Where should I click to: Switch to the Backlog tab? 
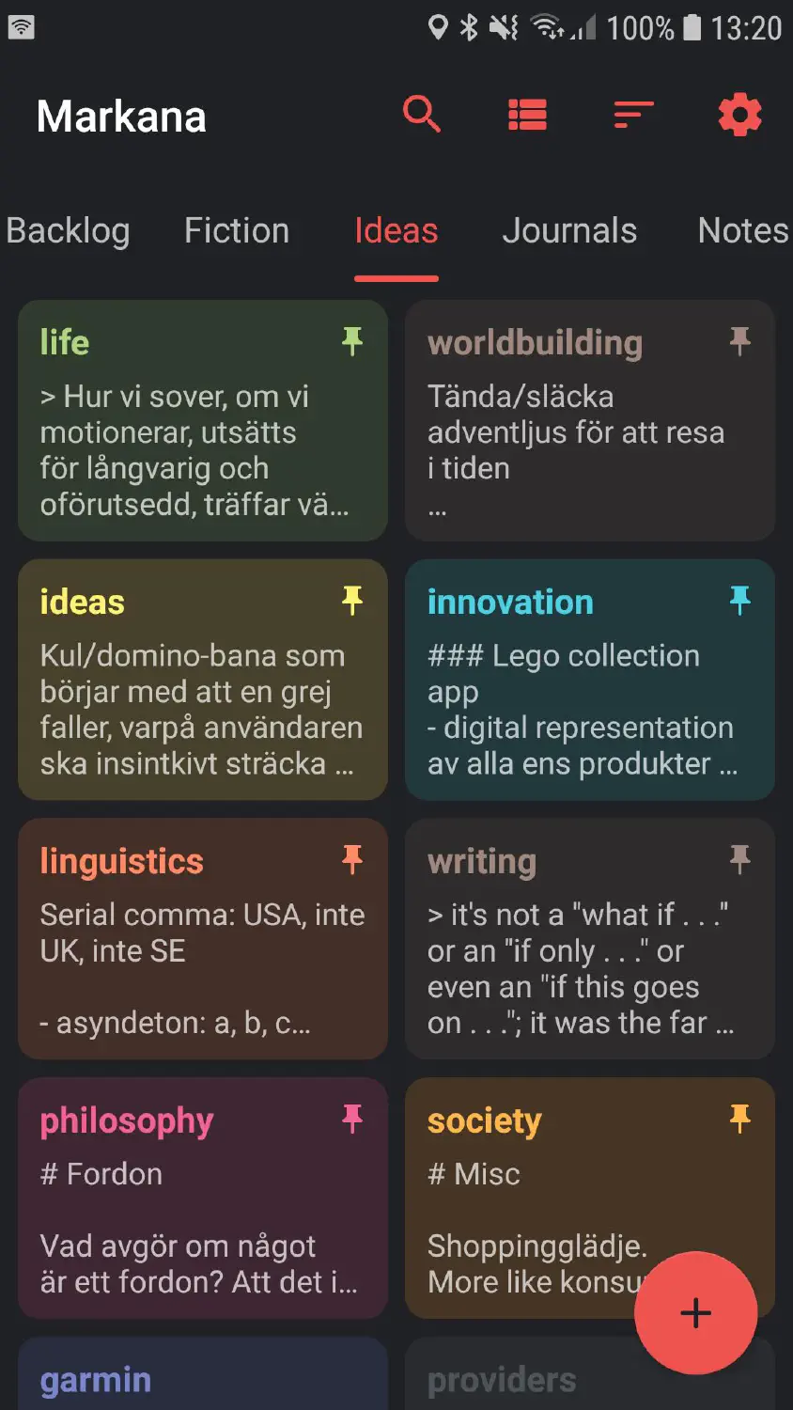click(68, 231)
